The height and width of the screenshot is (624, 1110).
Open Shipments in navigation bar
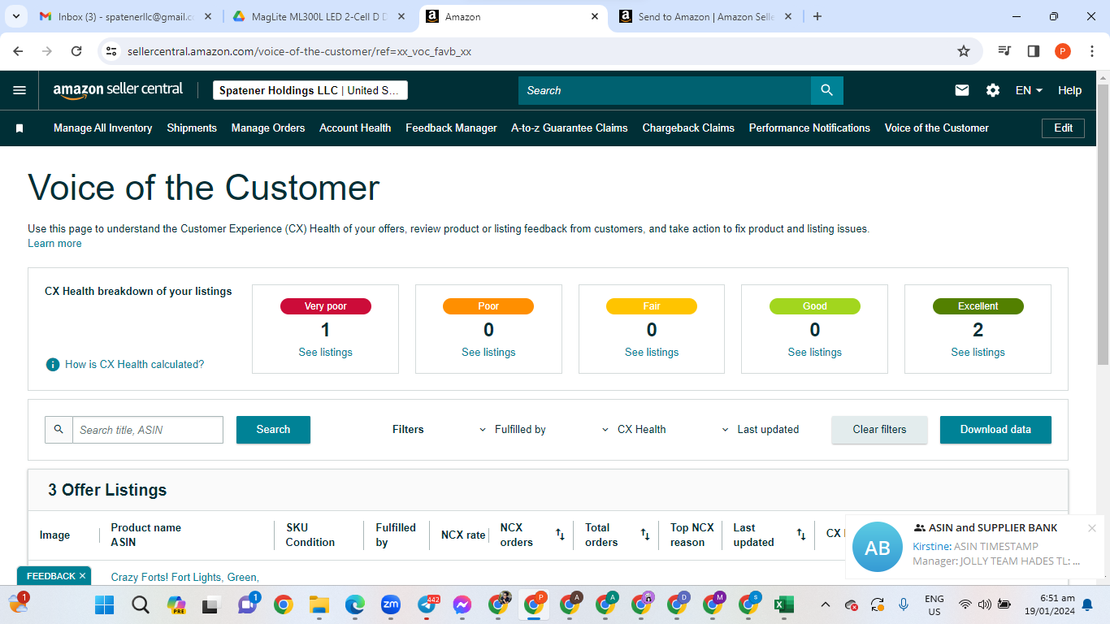click(192, 128)
